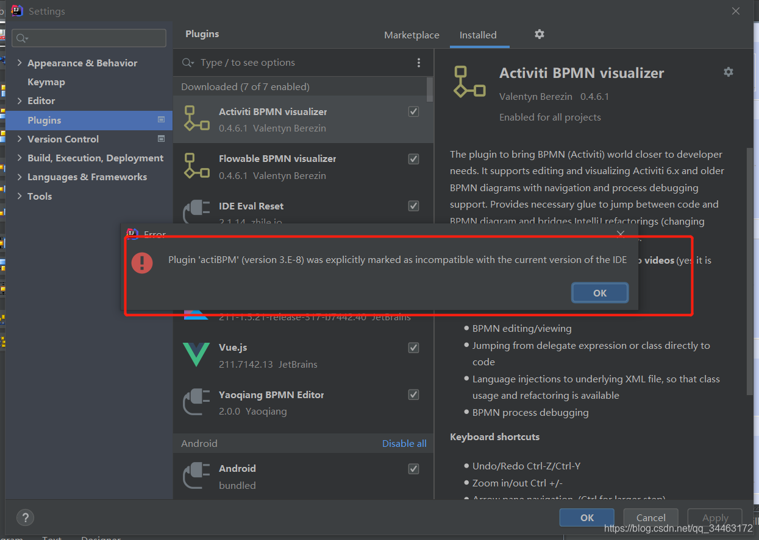
Task: Open the three-dot search options menu
Action: pyautogui.click(x=419, y=63)
